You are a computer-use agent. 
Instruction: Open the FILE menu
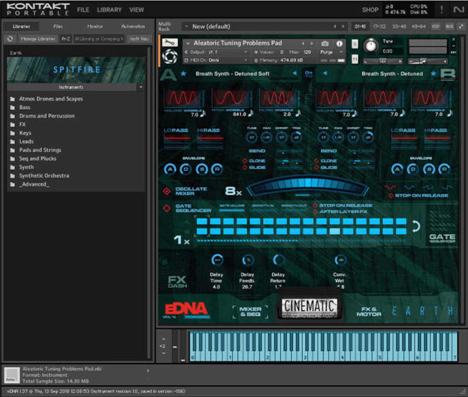[x=83, y=10]
